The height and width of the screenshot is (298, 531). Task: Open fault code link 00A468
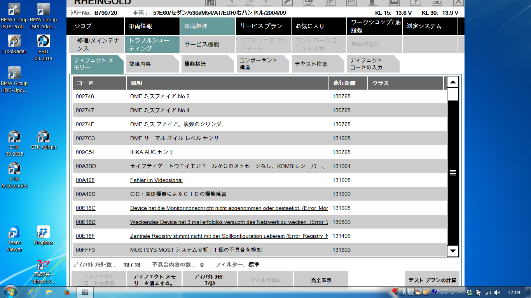click(85, 180)
